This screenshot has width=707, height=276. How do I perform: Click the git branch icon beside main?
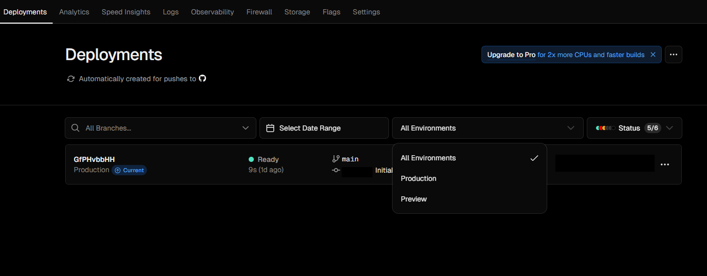click(337, 159)
